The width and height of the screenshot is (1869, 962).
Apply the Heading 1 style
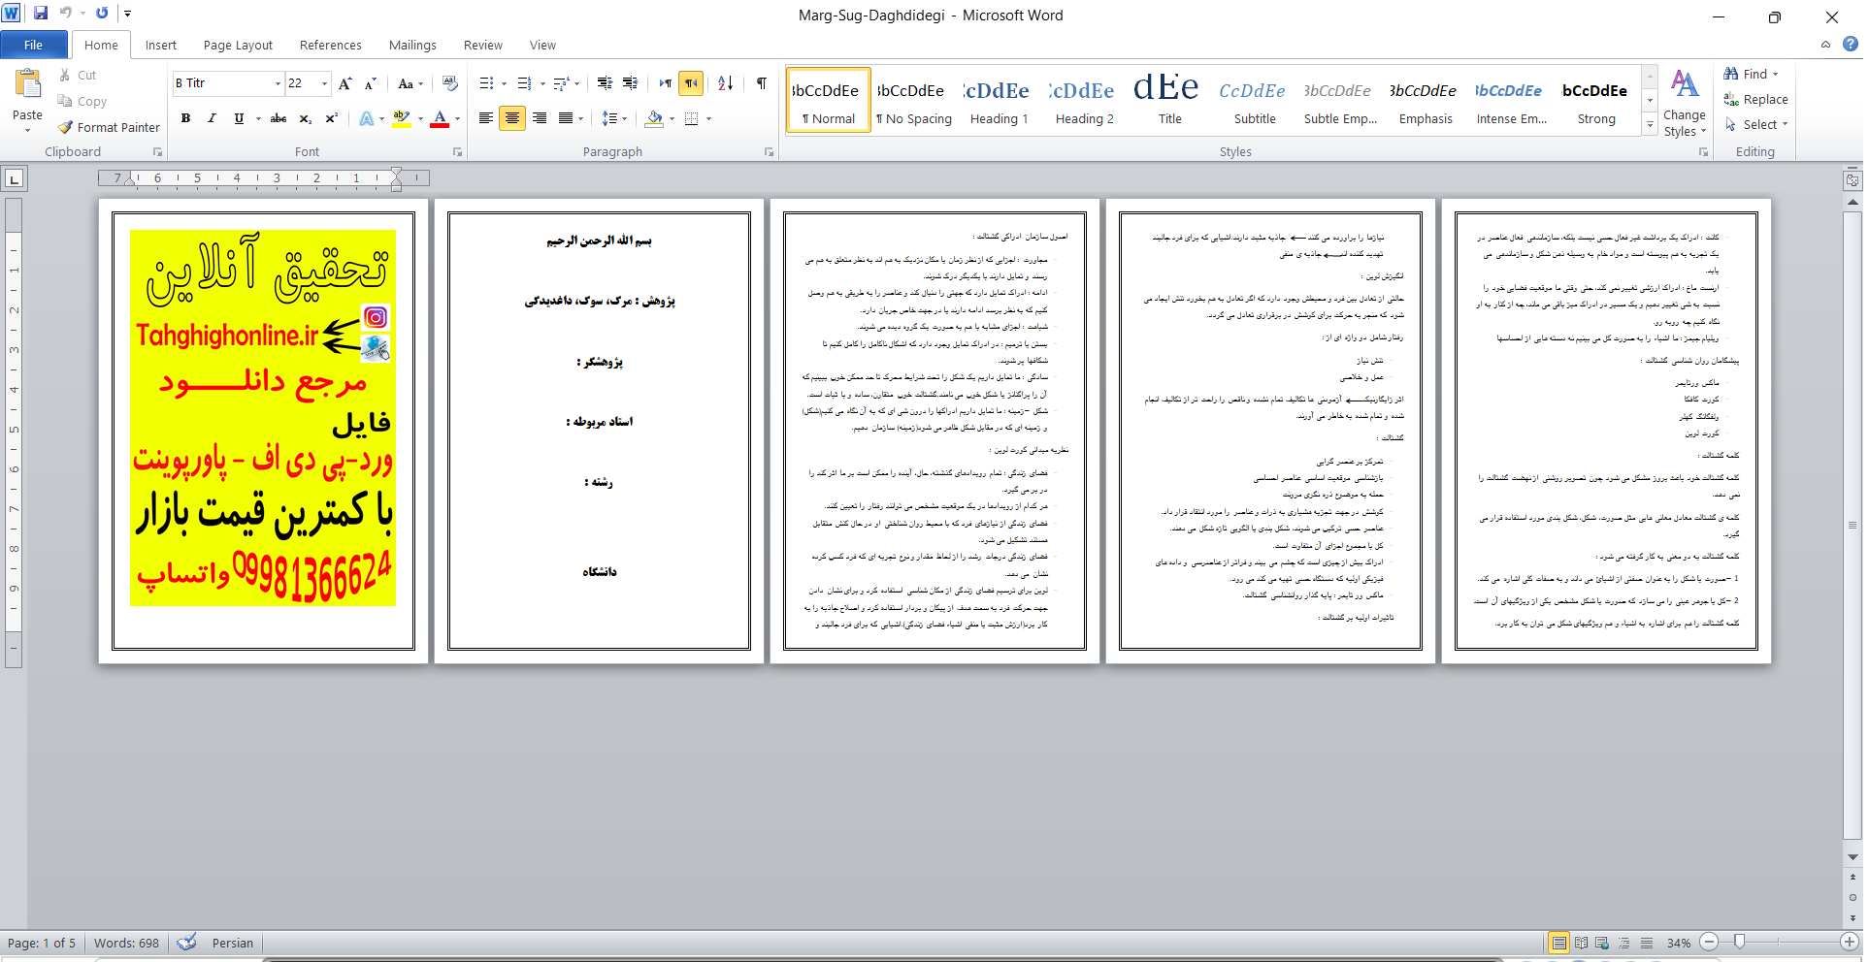click(999, 101)
